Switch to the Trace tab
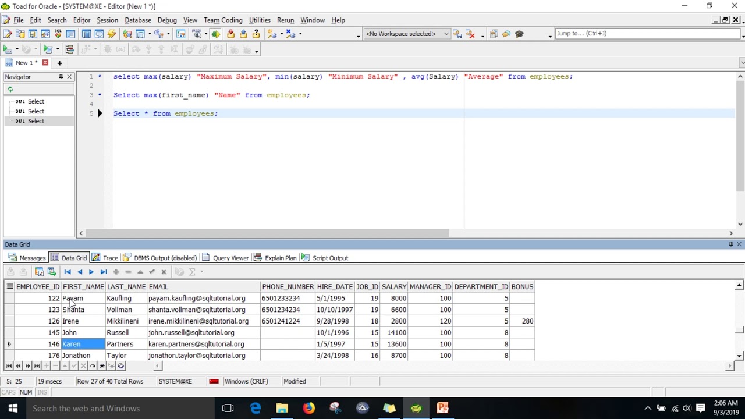 (x=105, y=258)
